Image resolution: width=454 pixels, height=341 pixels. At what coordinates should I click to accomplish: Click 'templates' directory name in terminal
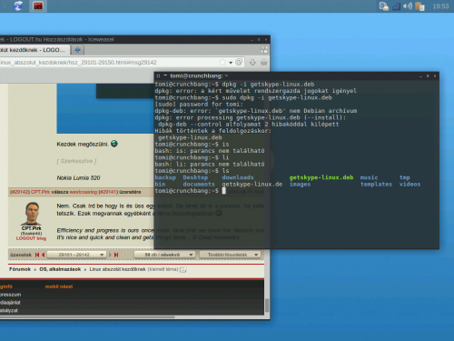click(x=376, y=184)
